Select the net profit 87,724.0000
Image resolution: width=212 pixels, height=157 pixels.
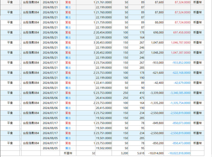click(183, 22)
